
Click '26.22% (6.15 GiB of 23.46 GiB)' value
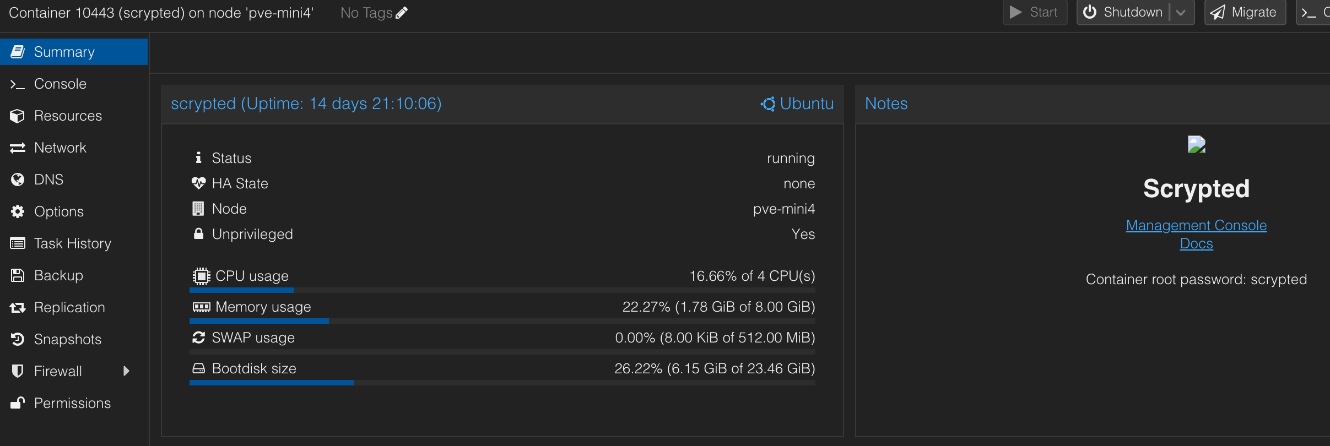(715, 368)
